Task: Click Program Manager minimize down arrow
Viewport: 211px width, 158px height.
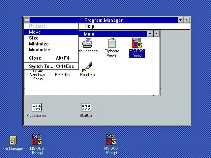Action: 180,20
